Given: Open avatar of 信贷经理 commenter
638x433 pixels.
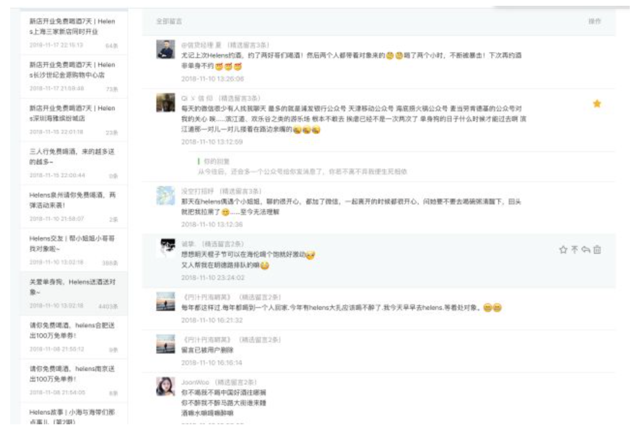Looking at the screenshot, I should [x=166, y=49].
